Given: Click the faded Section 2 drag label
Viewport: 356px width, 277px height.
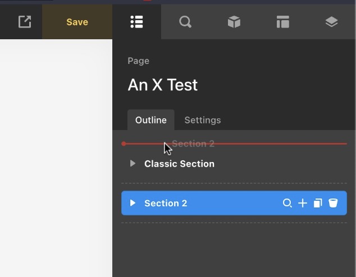Looking at the screenshot, I should tap(193, 144).
